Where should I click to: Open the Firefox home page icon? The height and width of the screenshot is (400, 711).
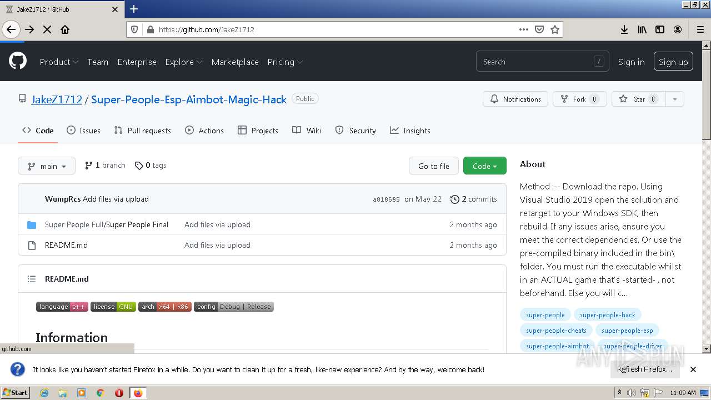[x=65, y=29]
